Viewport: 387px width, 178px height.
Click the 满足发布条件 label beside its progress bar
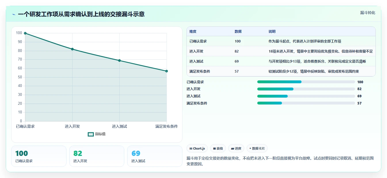197,103
